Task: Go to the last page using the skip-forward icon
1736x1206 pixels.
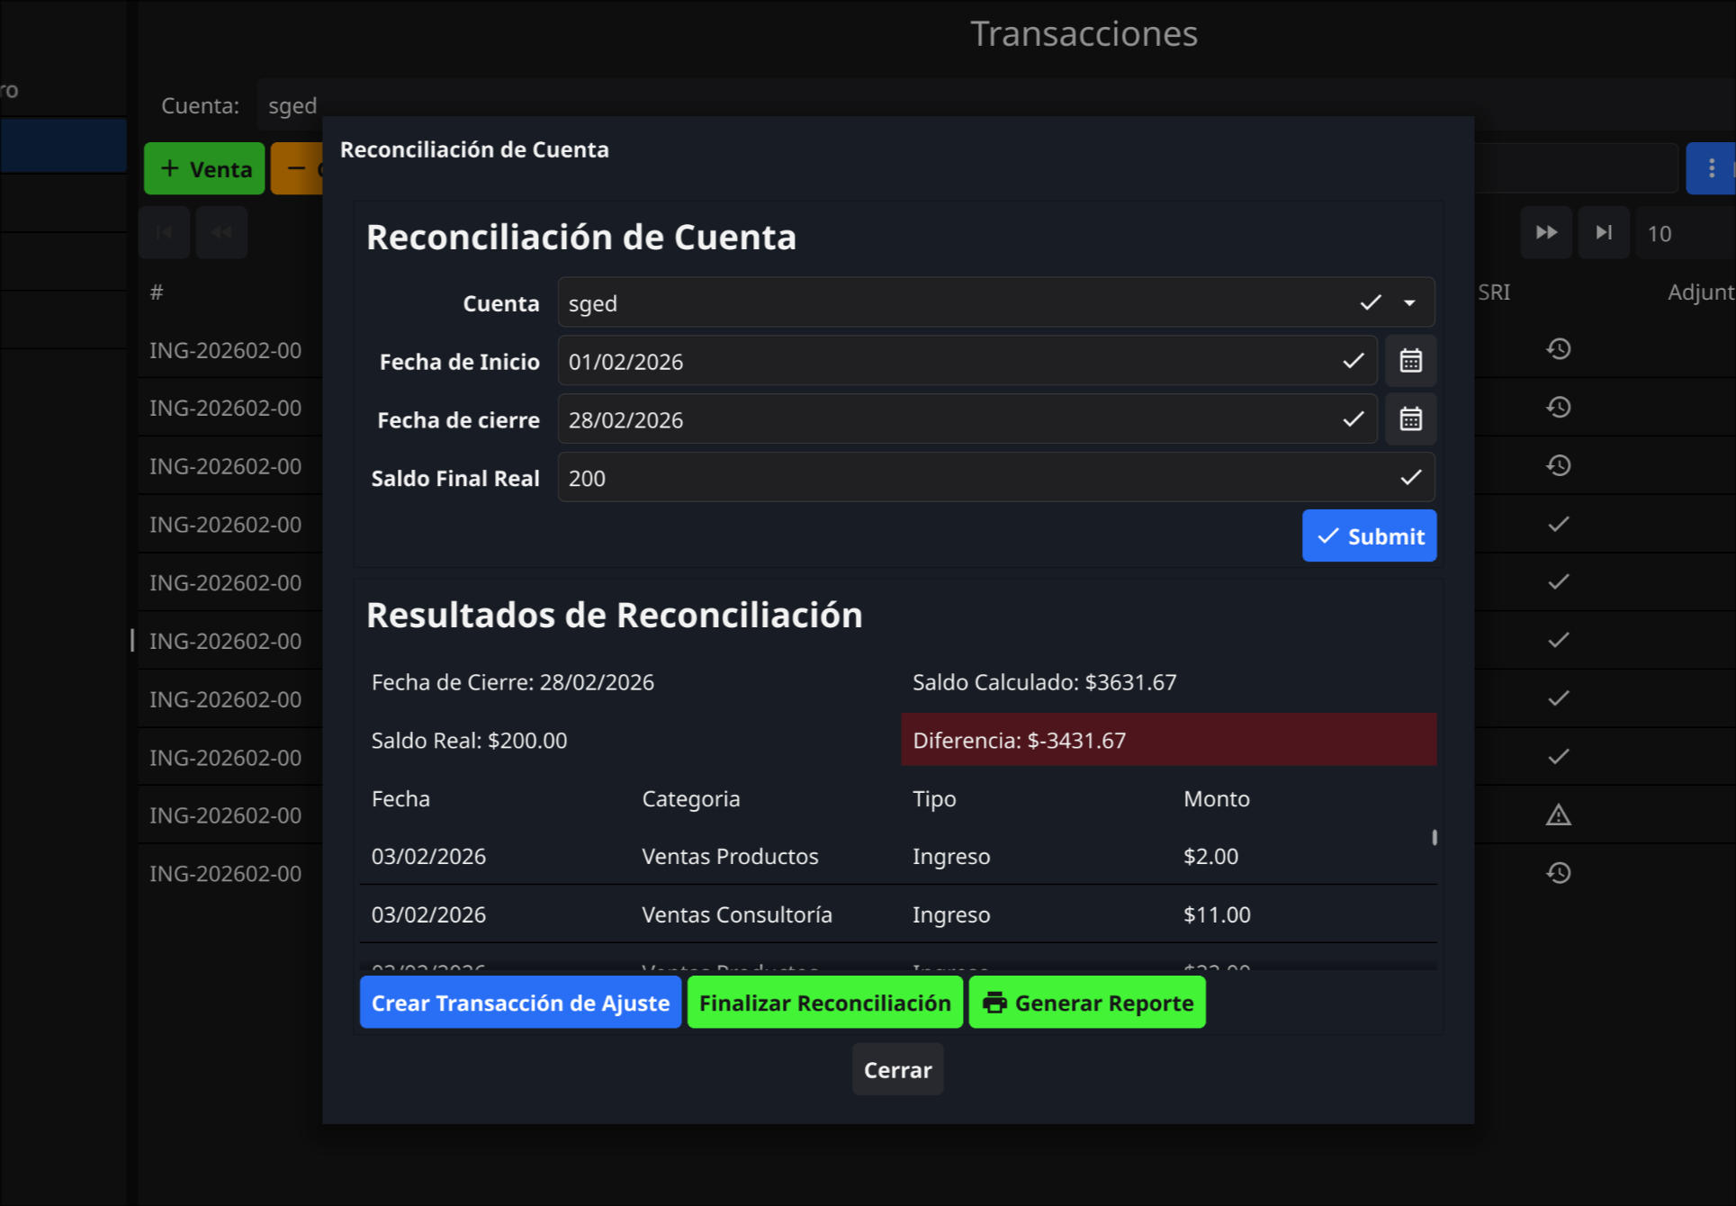Action: (x=1604, y=232)
